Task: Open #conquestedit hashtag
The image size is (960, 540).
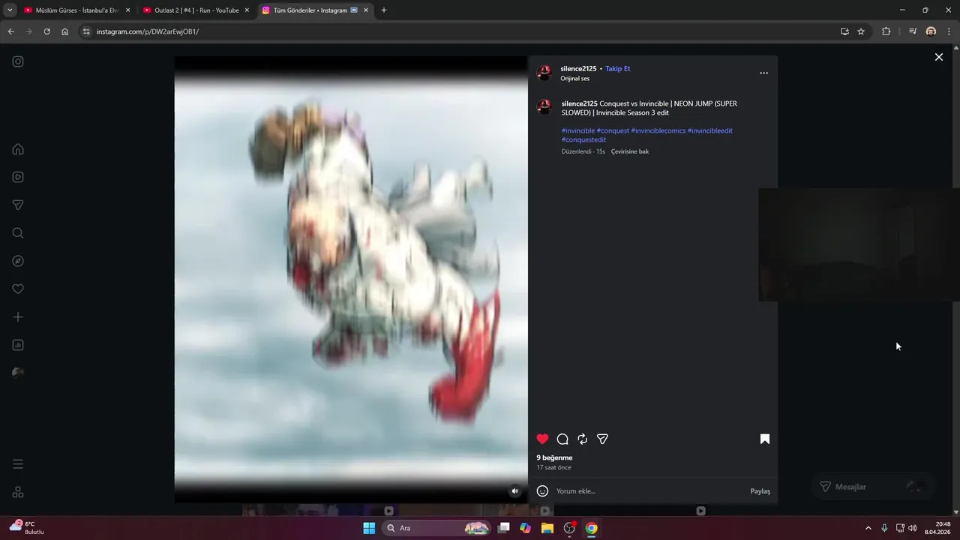Action: click(x=583, y=139)
